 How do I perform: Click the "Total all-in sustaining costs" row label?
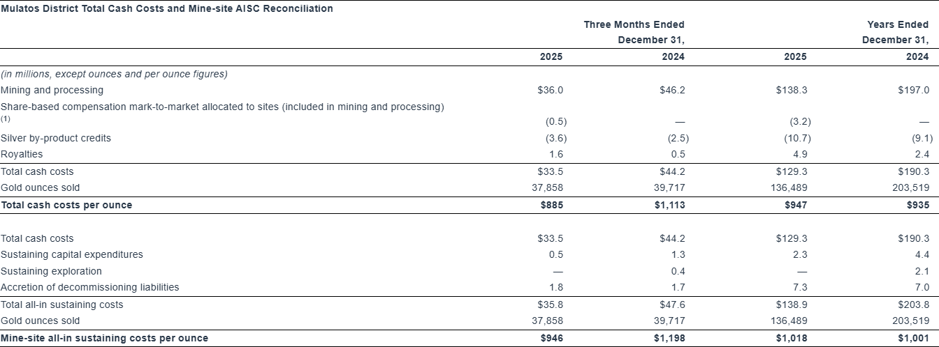point(62,304)
